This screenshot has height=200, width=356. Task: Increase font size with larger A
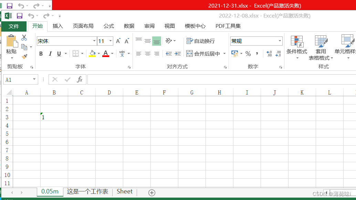point(118,41)
